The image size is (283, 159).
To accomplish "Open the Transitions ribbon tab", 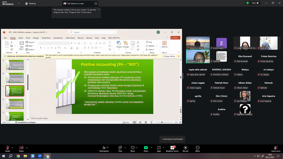I will tap(46, 38).
